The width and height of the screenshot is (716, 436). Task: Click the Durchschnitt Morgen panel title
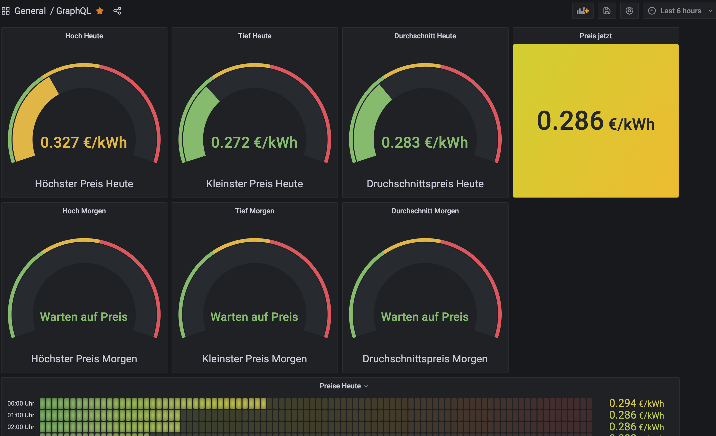tap(425, 211)
